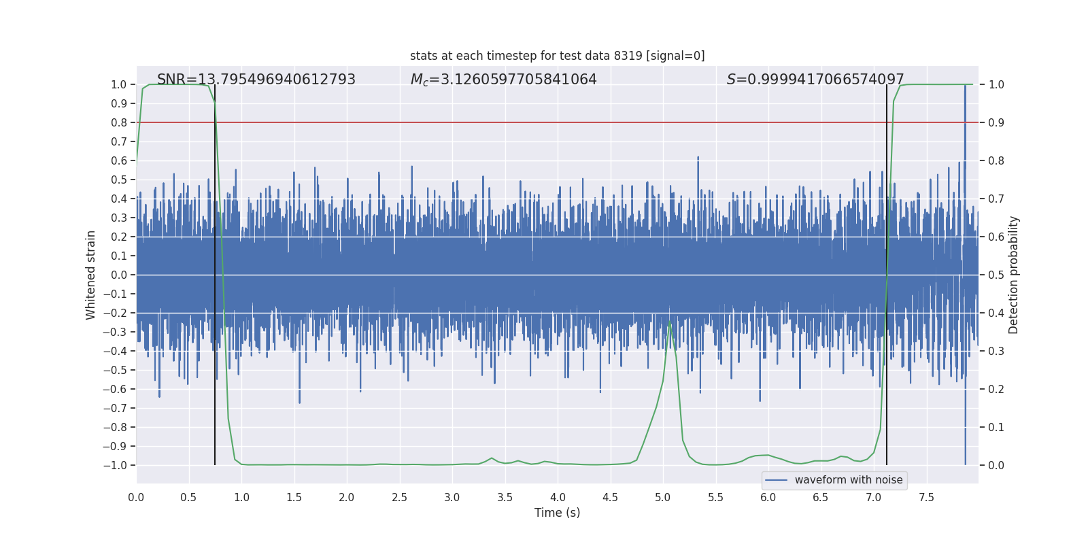The width and height of the screenshot is (1088, 544).
Task: Select the 'Whitened strain' y-axis label
Action: click(90, 275)
